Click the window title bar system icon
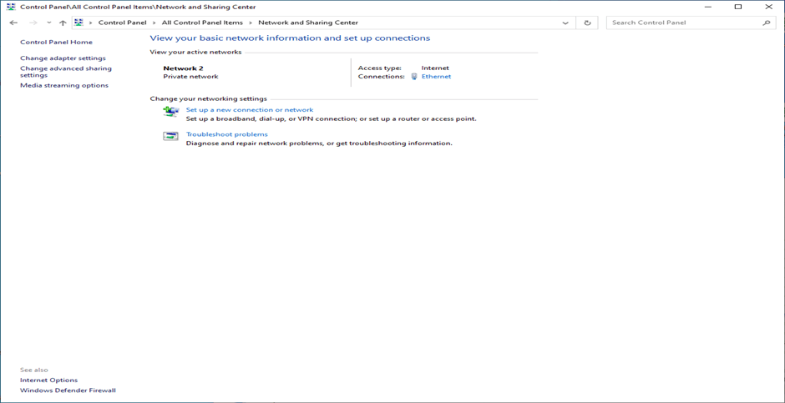 [x=11, y=7]
